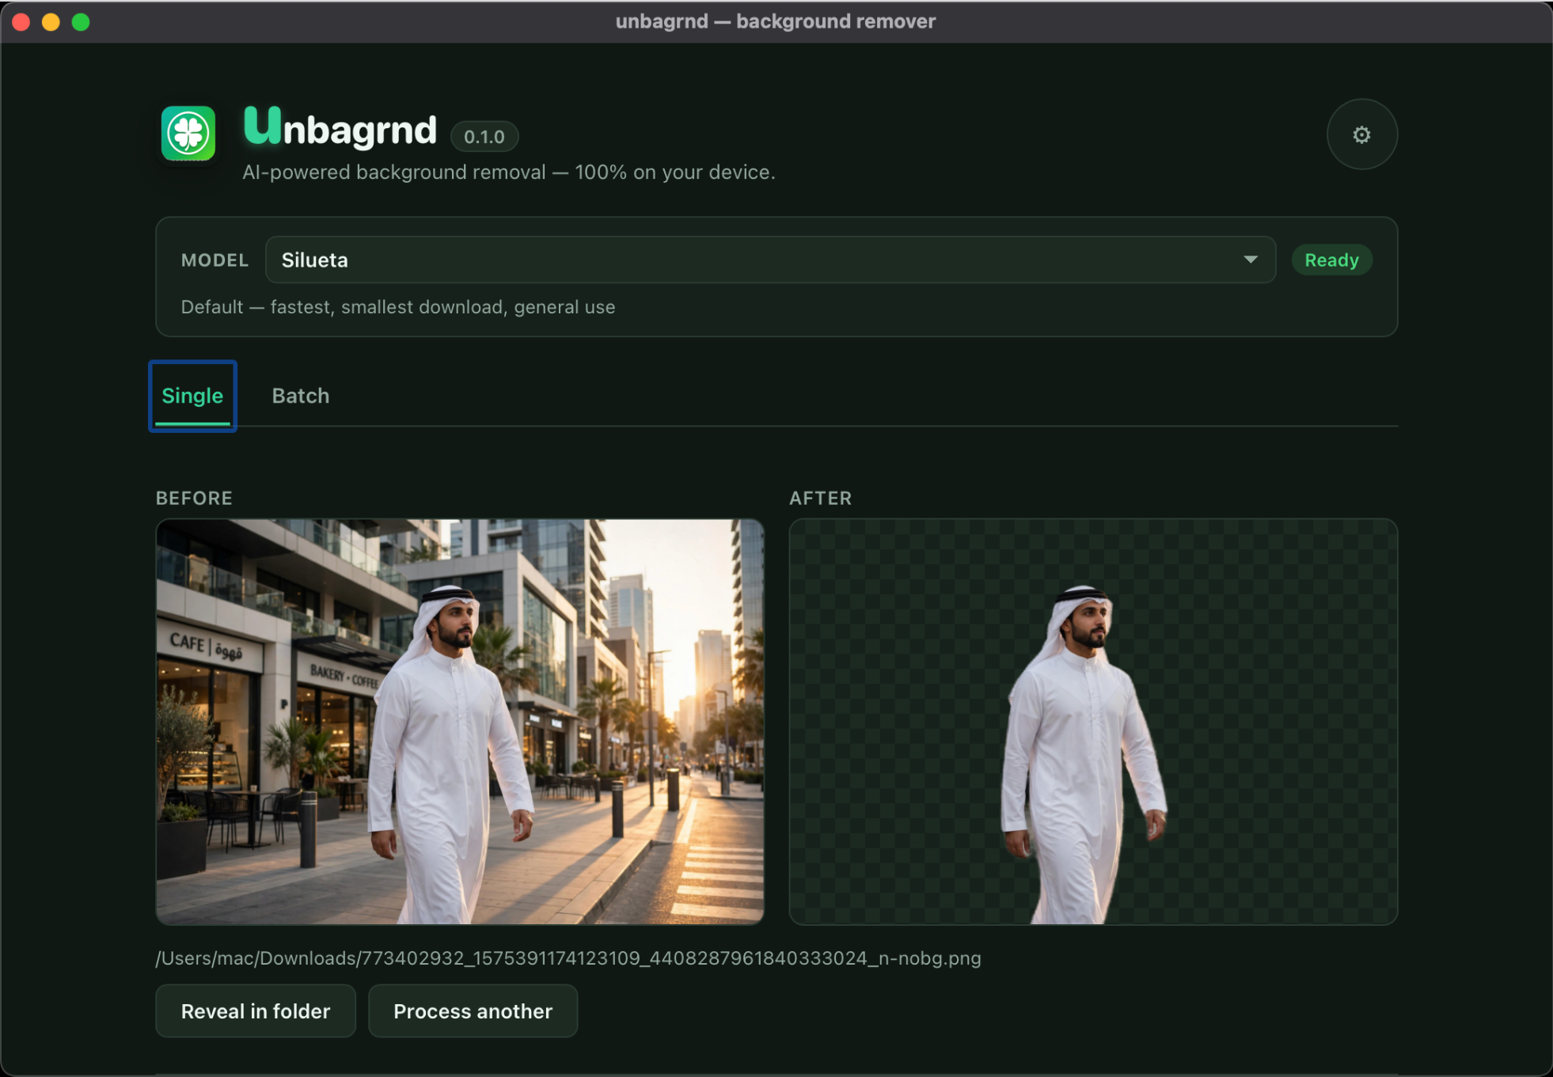Screen dimensions: 1553x1077
Task: Click the green clover Unbagrnd logo
Action: click(188, 133)
